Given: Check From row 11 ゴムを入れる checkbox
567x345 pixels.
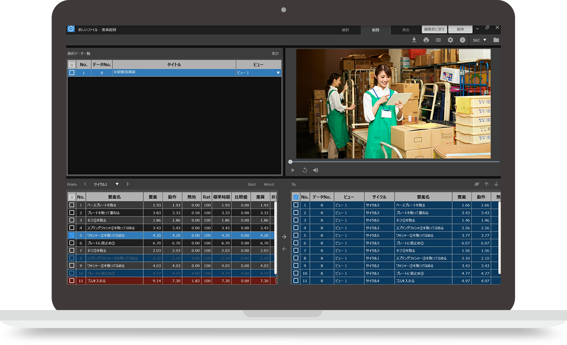Looking at the screenshot, I should point(72,281).
